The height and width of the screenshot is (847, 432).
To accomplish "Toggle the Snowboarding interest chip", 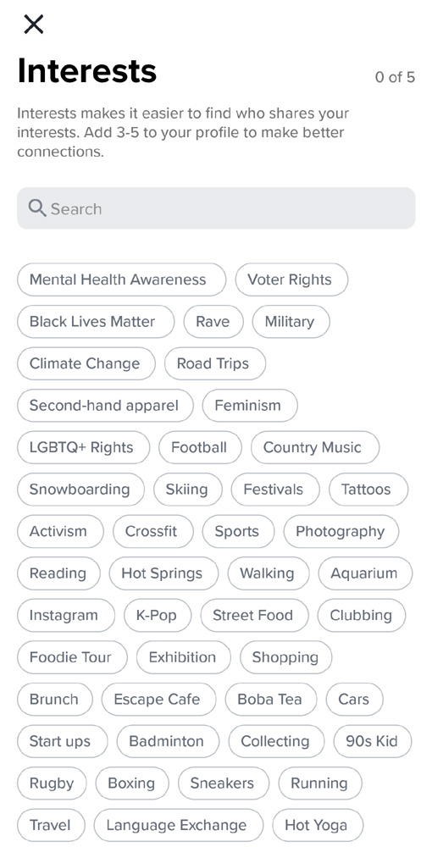I will point(81,490).
